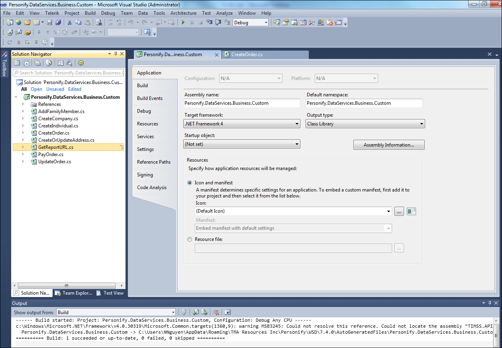The width and height of the screenshot is (502, 348).
Task: Filter Solution Navigator by Unsaved files
Action: (55, 89)
